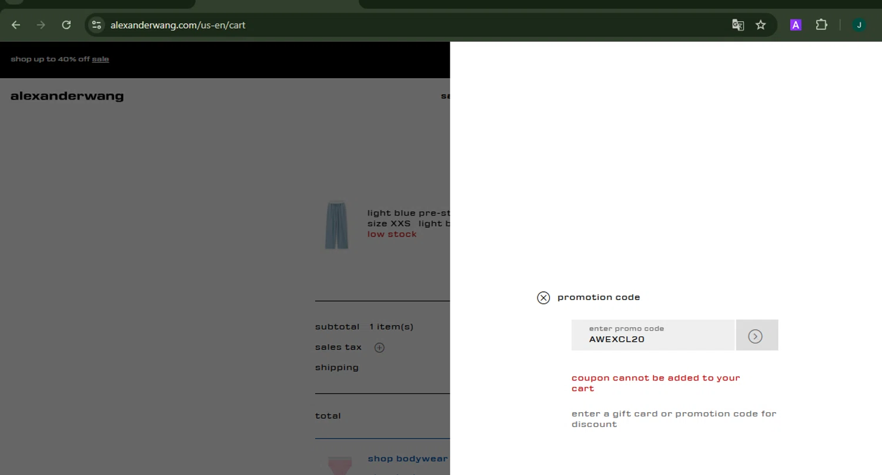Open the browser extensions puzzle icon
Screen dimensions: 882x475
pyautogui.click(x=821, y=25)
